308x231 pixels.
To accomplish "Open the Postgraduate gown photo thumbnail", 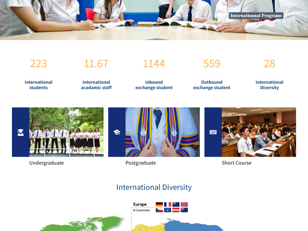I will [163, 132].
